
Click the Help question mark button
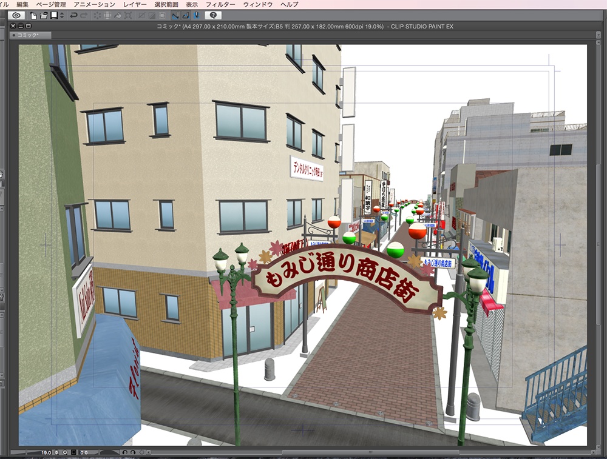pos(212,17)
